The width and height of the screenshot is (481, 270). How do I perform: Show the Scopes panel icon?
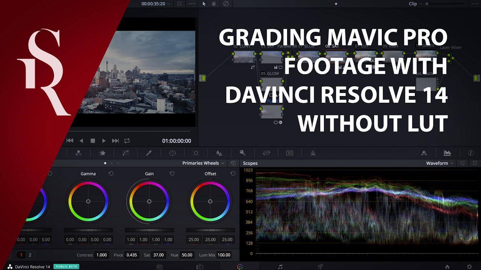click(447, 153)
